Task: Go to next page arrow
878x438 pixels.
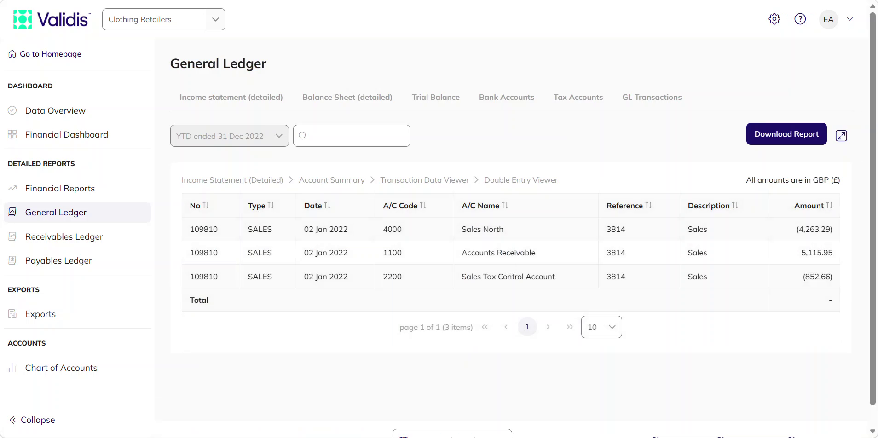Action: [x=548, y=327]
